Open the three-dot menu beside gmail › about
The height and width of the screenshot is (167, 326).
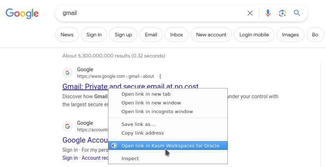pos(160,76)
